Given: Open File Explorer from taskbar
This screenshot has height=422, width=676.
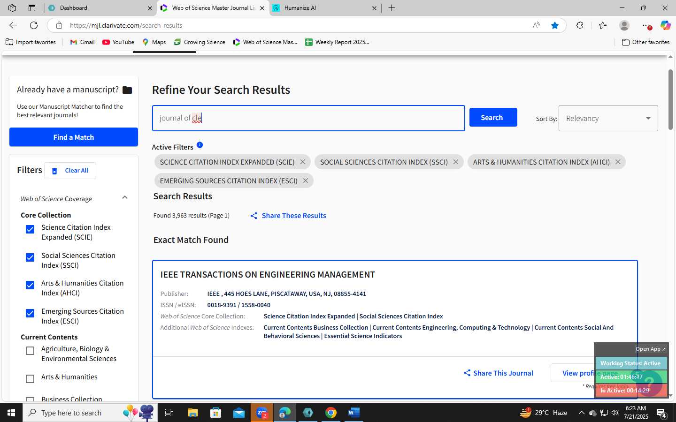Looking at the screenshot, I should pyautogui.click(x=192, y=413).
